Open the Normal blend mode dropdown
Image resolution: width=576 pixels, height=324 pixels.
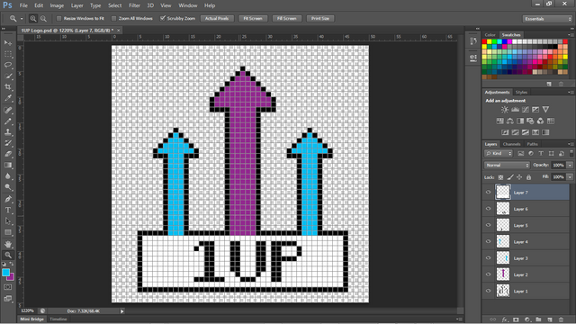tap(507, 166)
